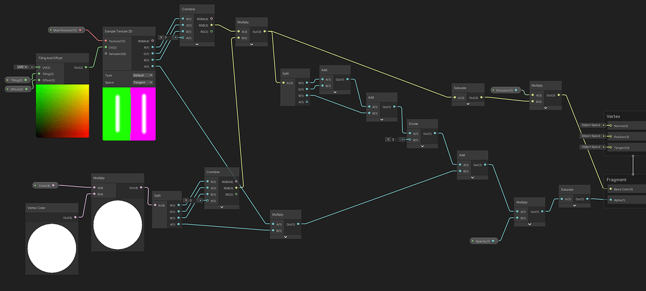
Task: Click the Fragment Base Color(3) input port
Action: click(x=610, y=189)
